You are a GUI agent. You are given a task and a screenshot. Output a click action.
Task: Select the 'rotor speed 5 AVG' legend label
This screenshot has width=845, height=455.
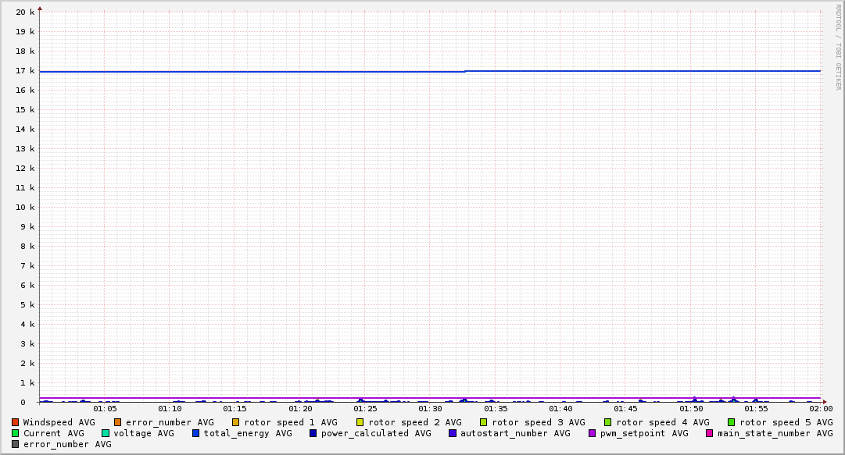(786, 423)
